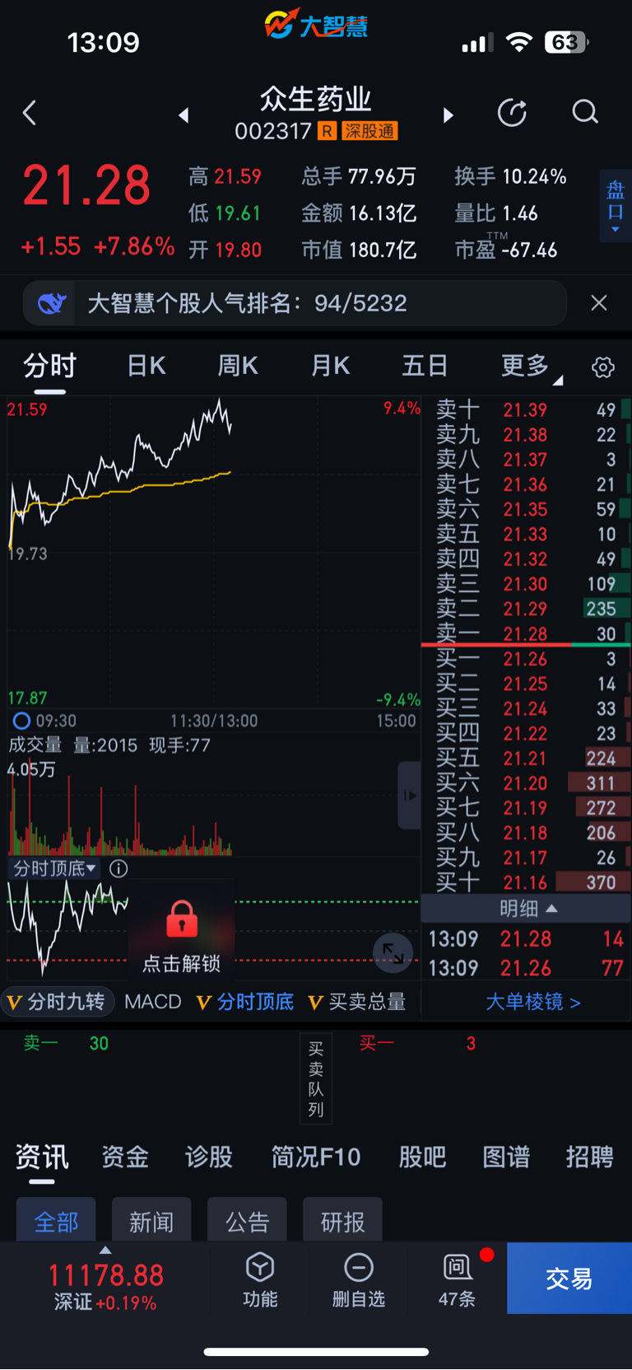Image resolution: width=632 pixels, height=1370 pixels.
Task: Click the 买卖队列 vertical label
Action: coord(316,1078)
